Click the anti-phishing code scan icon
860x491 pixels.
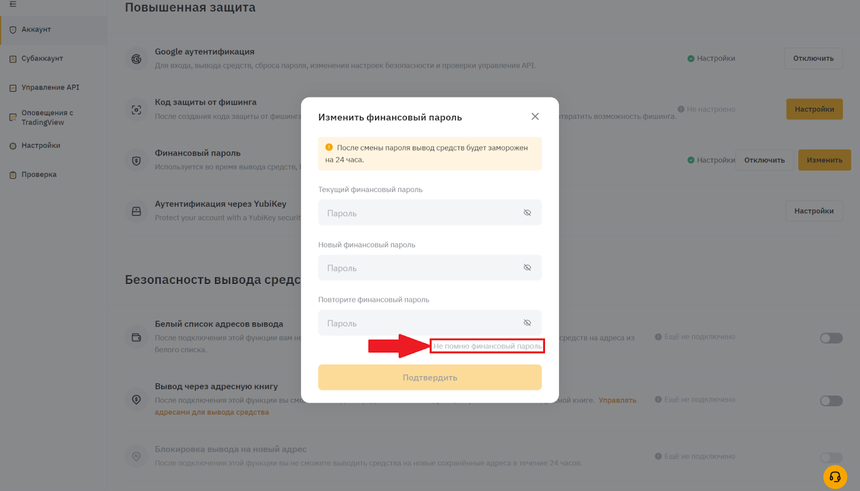pyautogui.click(x=137, y=109)
